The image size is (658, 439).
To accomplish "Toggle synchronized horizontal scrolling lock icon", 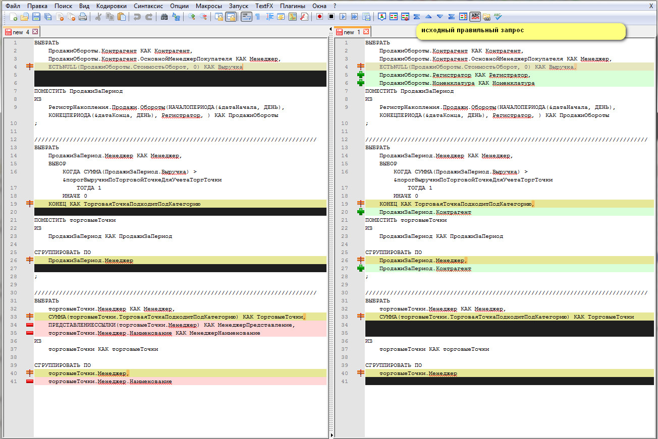I will pyautogui.click(x=231, y=17).
